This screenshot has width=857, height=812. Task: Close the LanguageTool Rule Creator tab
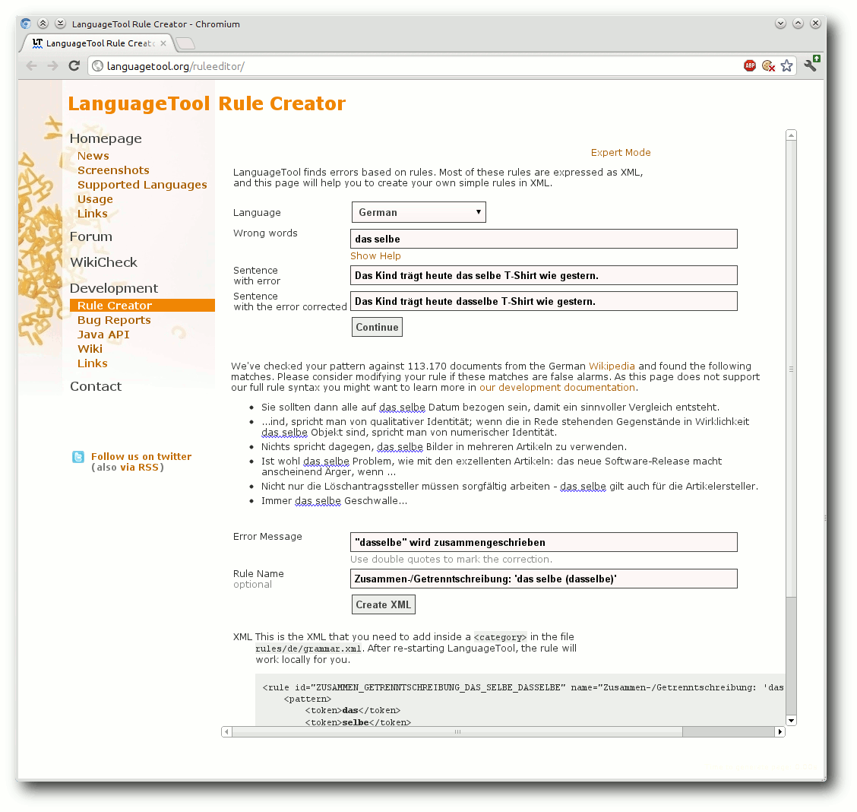coord(163,43)
